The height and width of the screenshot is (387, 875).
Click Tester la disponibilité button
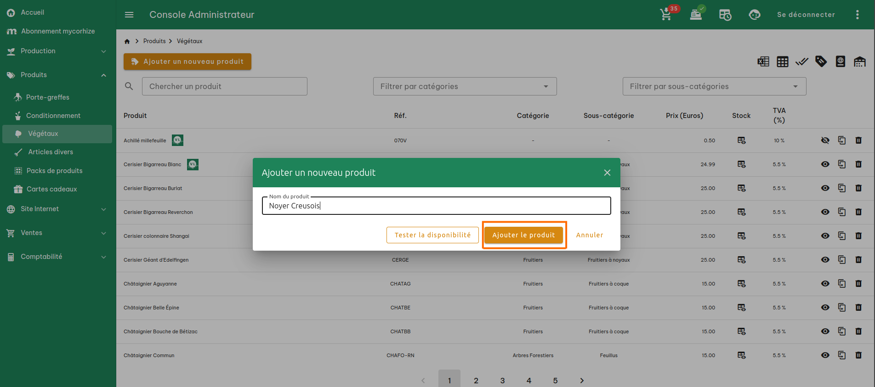tap(432, 235)
